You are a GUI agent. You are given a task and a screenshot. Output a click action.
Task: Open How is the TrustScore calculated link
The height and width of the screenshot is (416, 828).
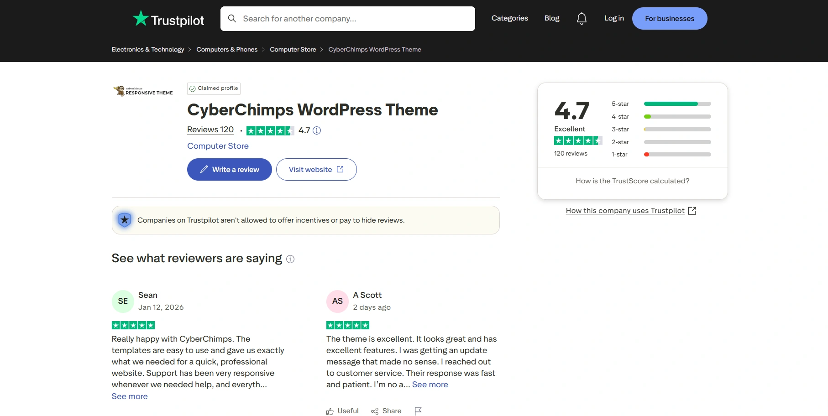[x=633, y=181]
